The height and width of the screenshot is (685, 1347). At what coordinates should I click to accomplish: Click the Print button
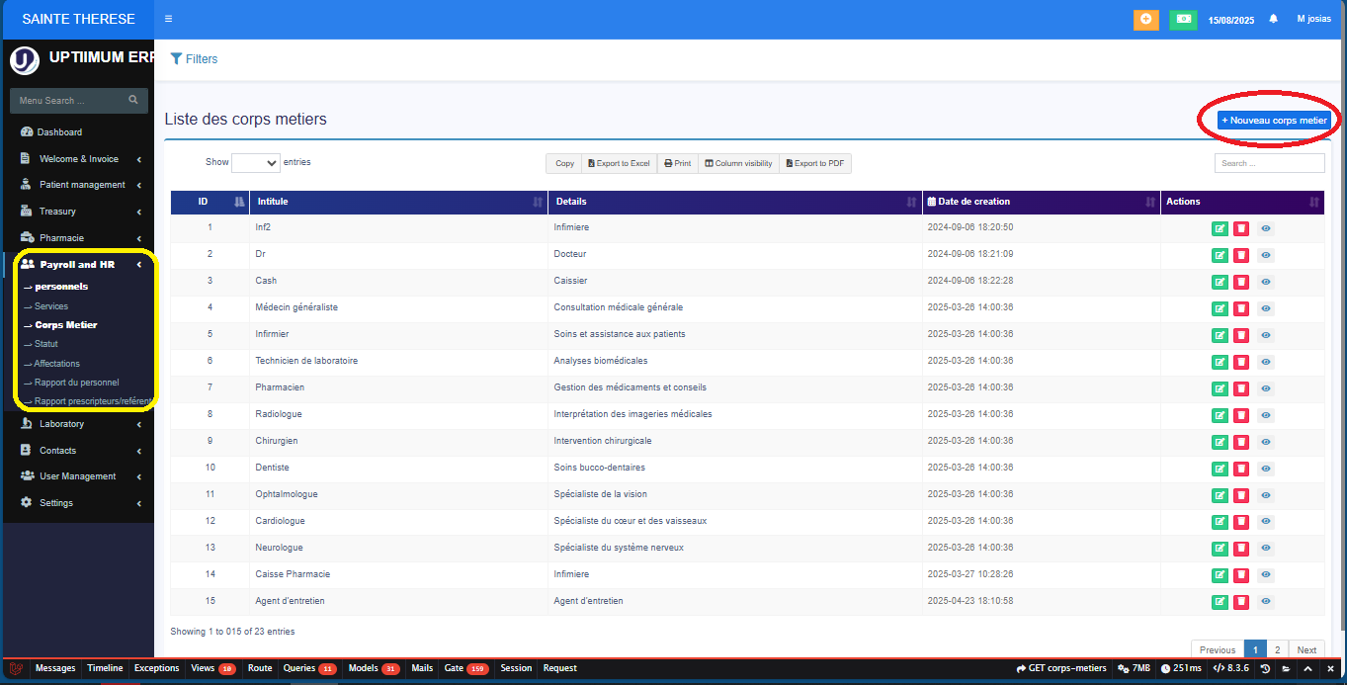pos(677,163)
